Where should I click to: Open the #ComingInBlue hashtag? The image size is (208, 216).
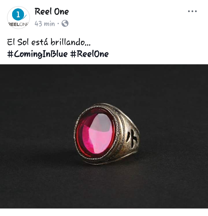pyautogui.click(x=37, y=54)
